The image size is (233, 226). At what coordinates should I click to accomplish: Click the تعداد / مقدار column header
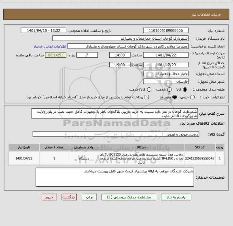pos(54,147)
